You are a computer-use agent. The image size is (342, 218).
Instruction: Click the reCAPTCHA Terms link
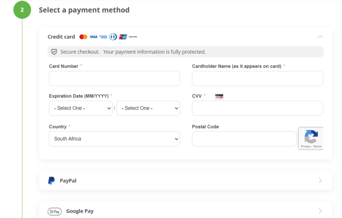coord(317,146)
